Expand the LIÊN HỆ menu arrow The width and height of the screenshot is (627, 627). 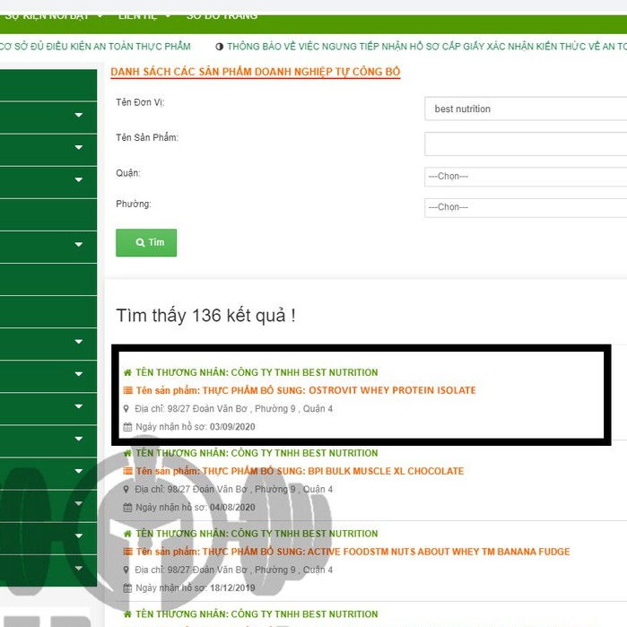pos(168,16)
